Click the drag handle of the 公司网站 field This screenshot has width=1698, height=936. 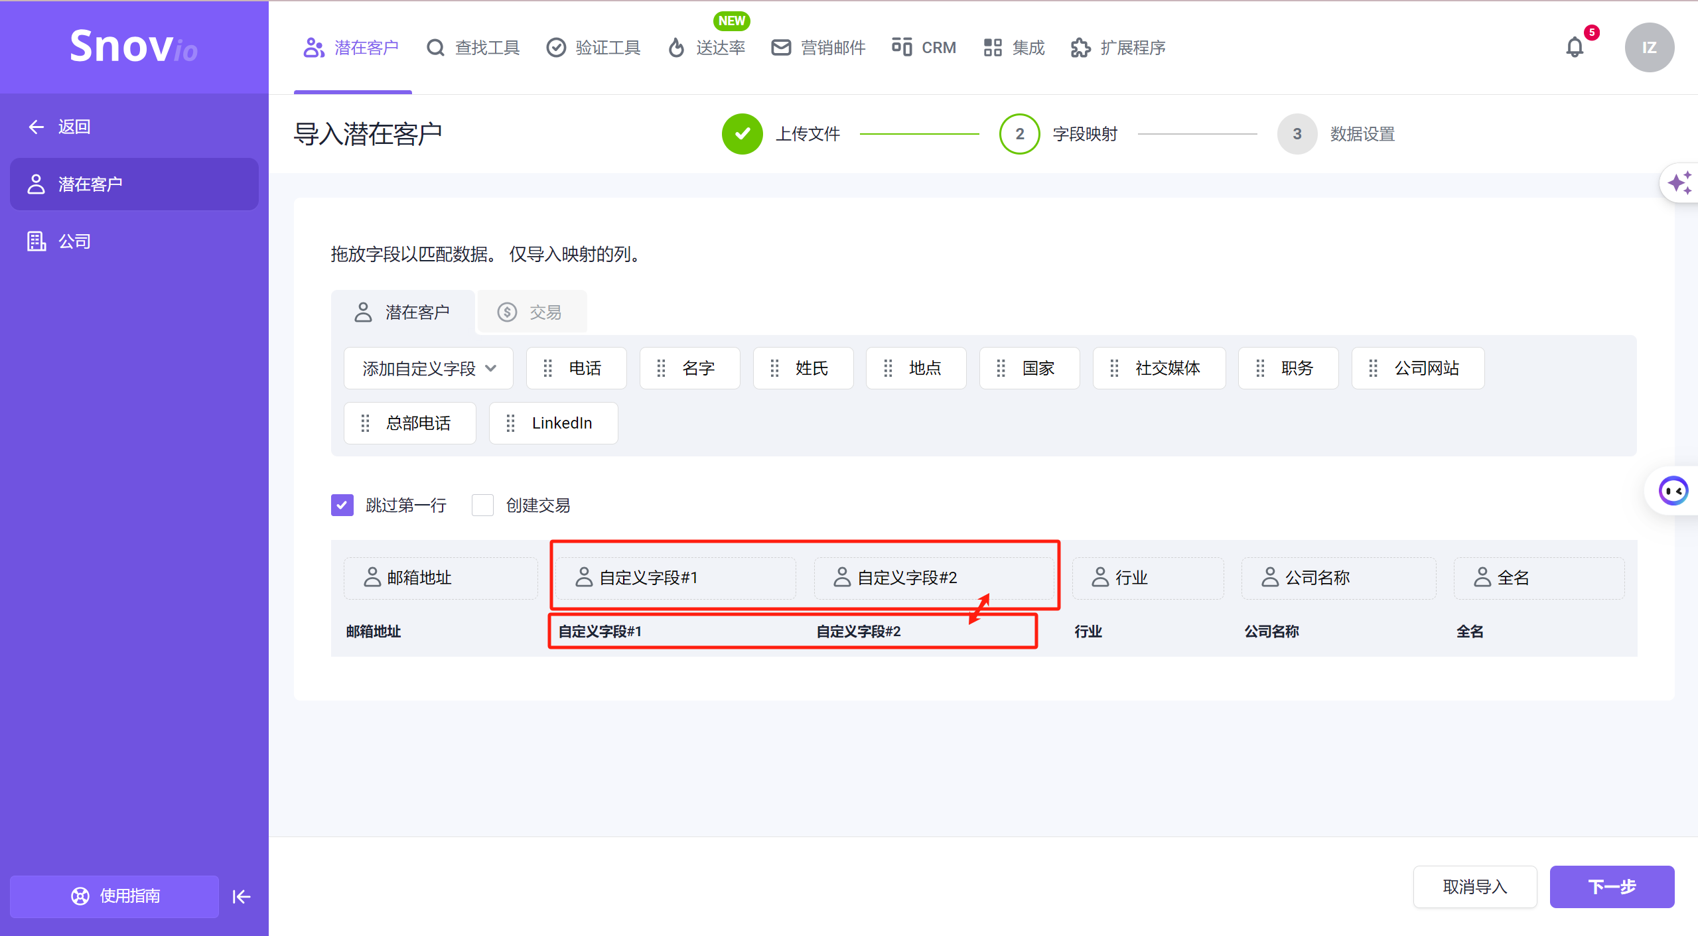(1374, 368)
